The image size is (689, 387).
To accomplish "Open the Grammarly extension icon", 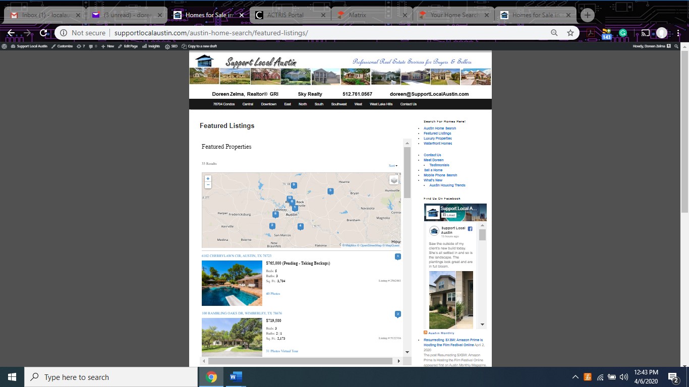I will (623, 33).
